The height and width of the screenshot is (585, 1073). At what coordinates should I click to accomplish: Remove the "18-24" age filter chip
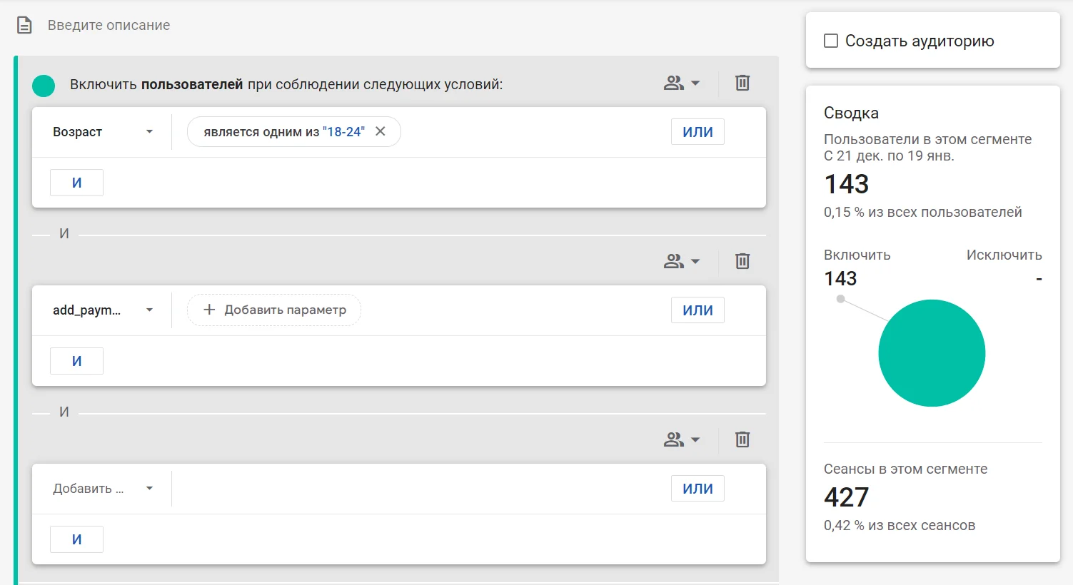click(x=381, y=131)
